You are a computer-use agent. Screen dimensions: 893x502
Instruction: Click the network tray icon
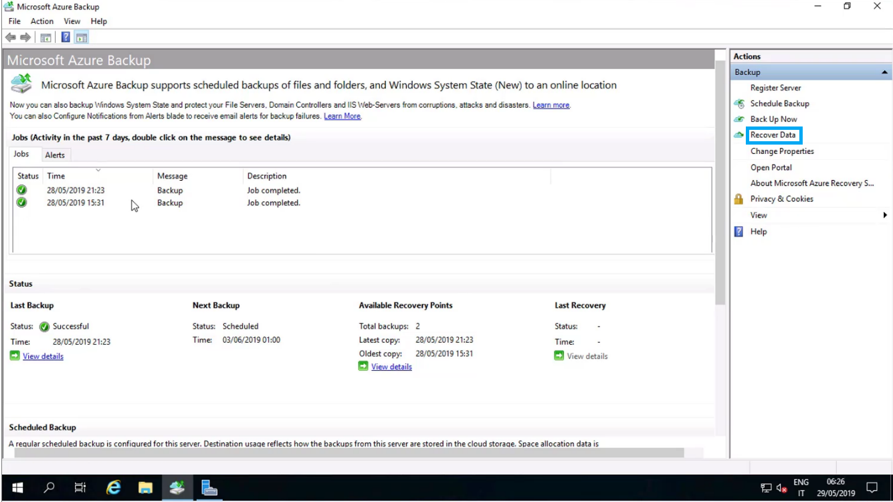[767, 489]
